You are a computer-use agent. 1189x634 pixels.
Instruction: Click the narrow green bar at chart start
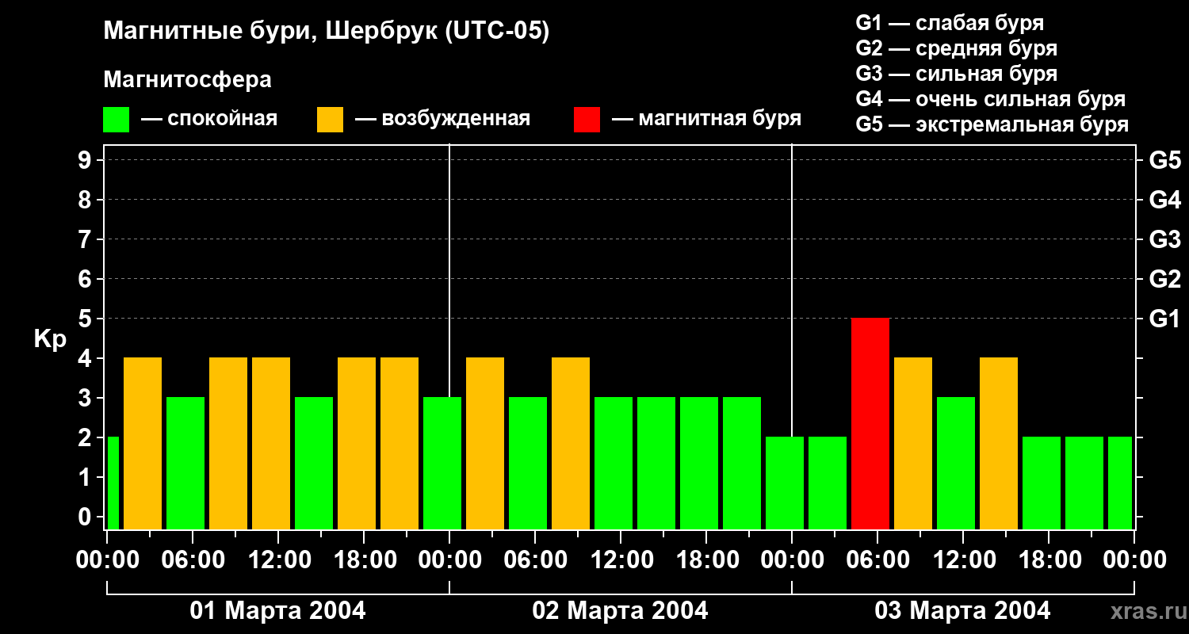coord(113,483)
